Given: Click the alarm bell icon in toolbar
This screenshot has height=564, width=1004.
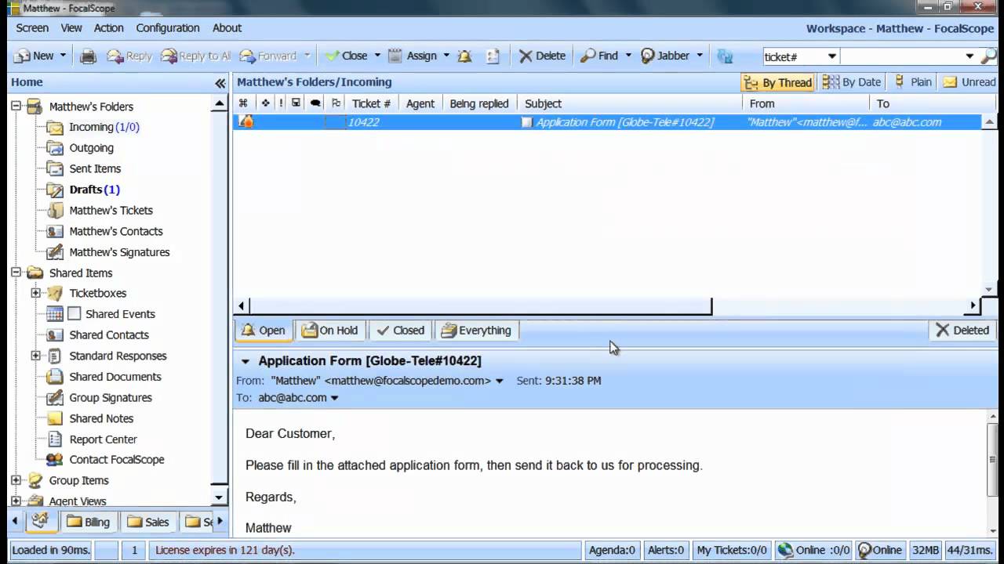Looking at the screenshot, I should [x=465, y=56].
